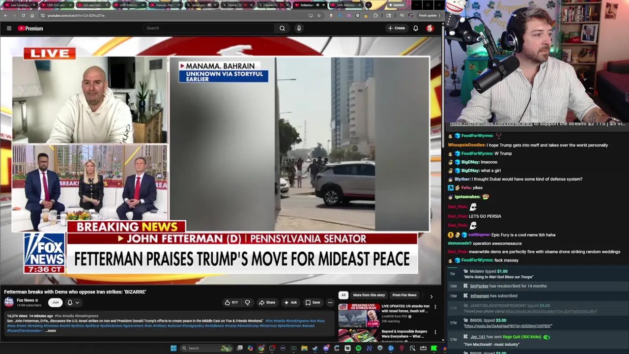Open Discord from the taskbar
This screenshot has height=354, width=629.
point(326,348)
